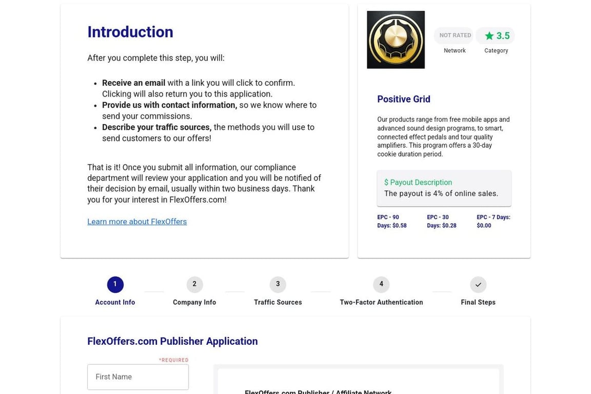Click the FlexOffers.com Publisher Application heading

point(172,341)
